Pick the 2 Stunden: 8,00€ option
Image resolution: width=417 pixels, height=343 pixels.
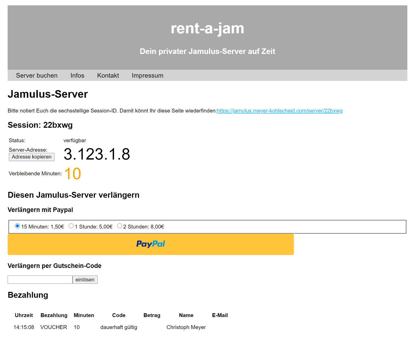(120, 226)
